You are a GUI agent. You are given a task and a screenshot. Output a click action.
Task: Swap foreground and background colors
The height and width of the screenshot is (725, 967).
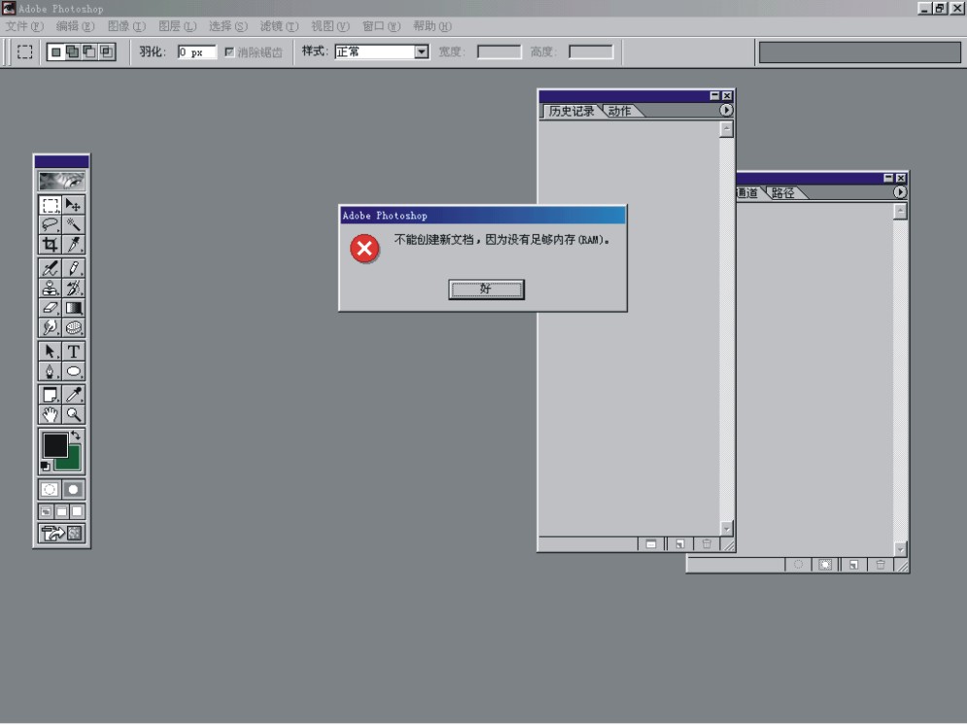click(76, 435)
